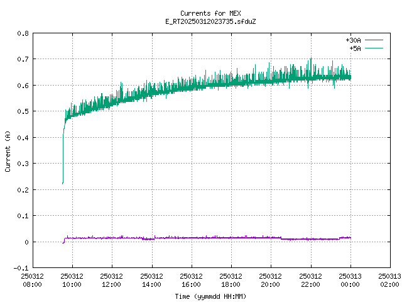This screenshot has height=302, width=402.
Task: Click the x-axis label 250312 16:00
Action: pos(191,281)
